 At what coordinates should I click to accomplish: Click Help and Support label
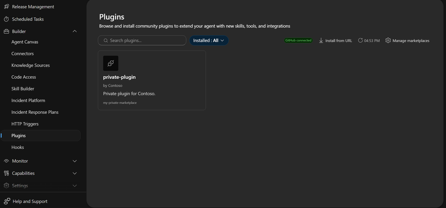pos(30,201)
